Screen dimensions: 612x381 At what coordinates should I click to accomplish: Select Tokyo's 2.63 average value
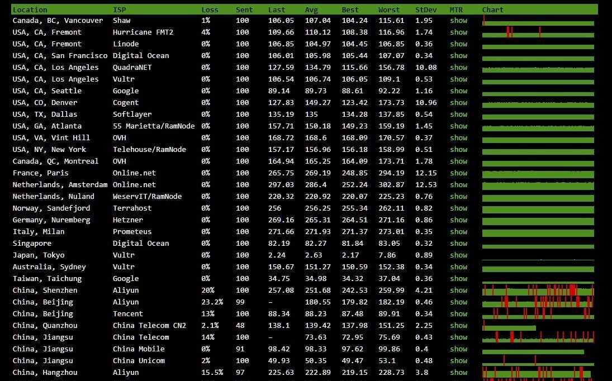314,255
